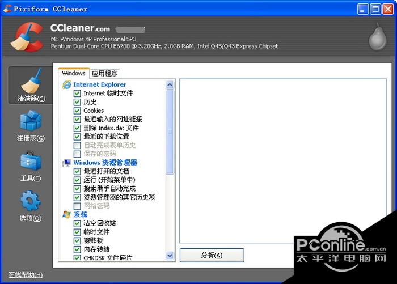397x284 pixels.
Task: Click the Windows 资源管理器 group icon
Action: point(67,163)
